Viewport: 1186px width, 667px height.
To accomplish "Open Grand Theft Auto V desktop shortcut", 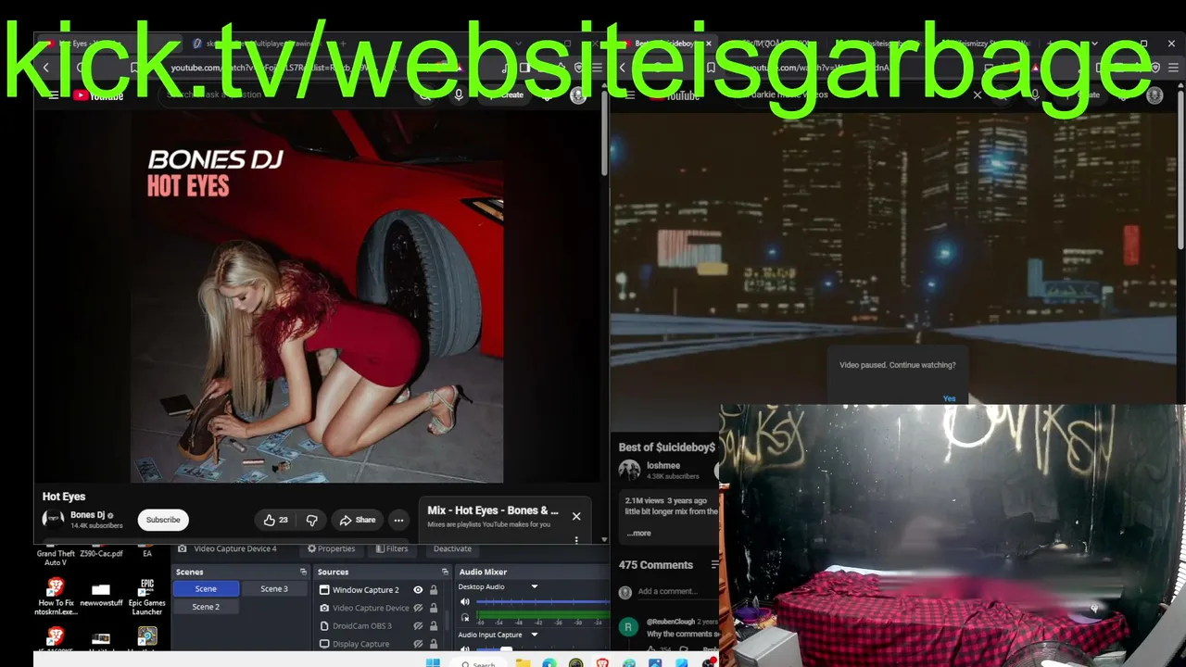I will (56, 558).
